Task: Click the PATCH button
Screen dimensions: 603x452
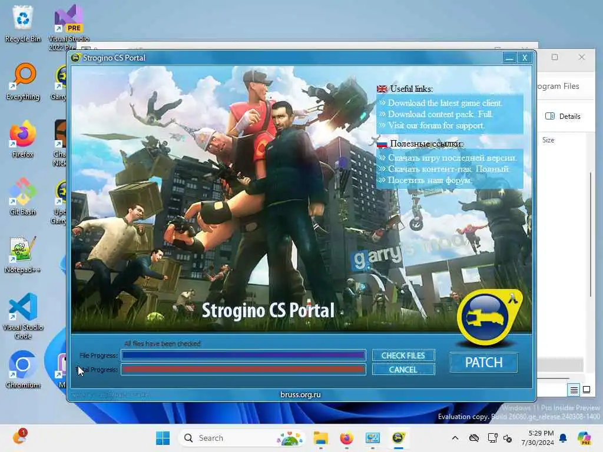Action: (x=484, y=363)
